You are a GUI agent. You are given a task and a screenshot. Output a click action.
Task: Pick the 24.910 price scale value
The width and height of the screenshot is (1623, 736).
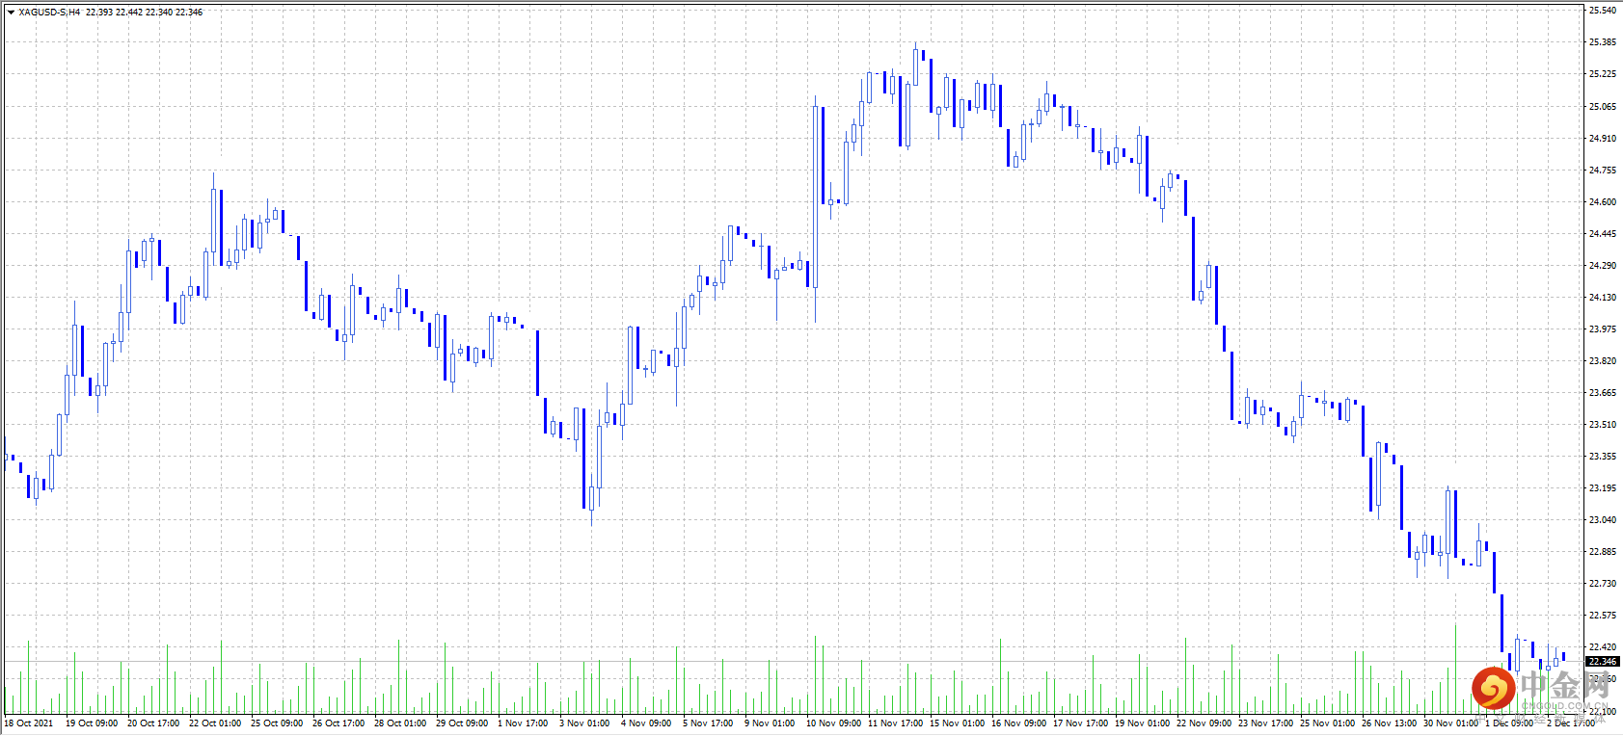point(1602,139)
